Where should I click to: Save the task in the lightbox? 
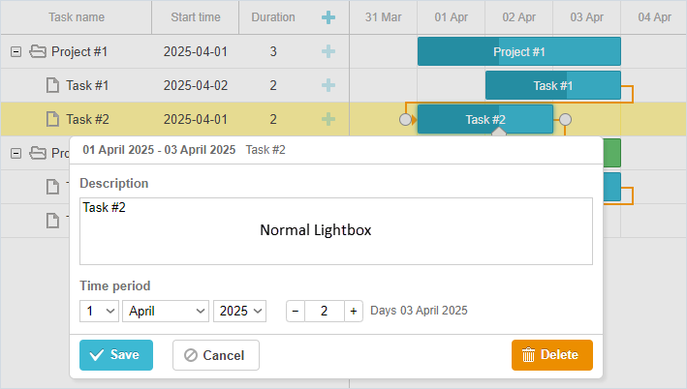pyautogui.click(x=115, y=355)
